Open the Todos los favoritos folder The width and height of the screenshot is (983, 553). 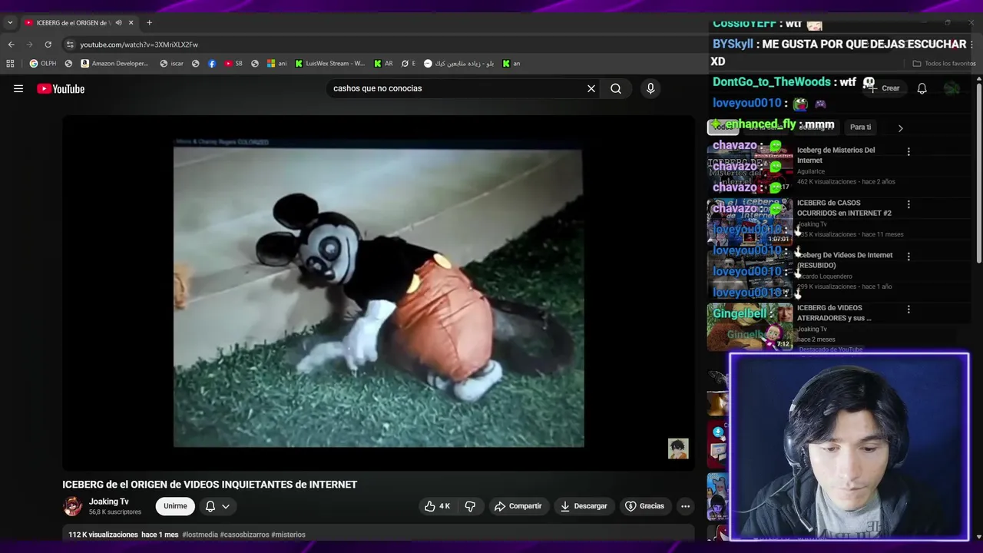point(944,64)
